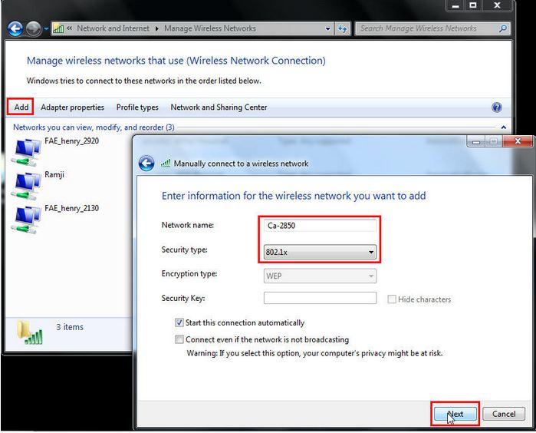Uncheck Start this connection automatically
The height and width of the screenshot is (433, 536).
point(179,323)
